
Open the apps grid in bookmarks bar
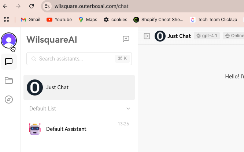(7, 20)
